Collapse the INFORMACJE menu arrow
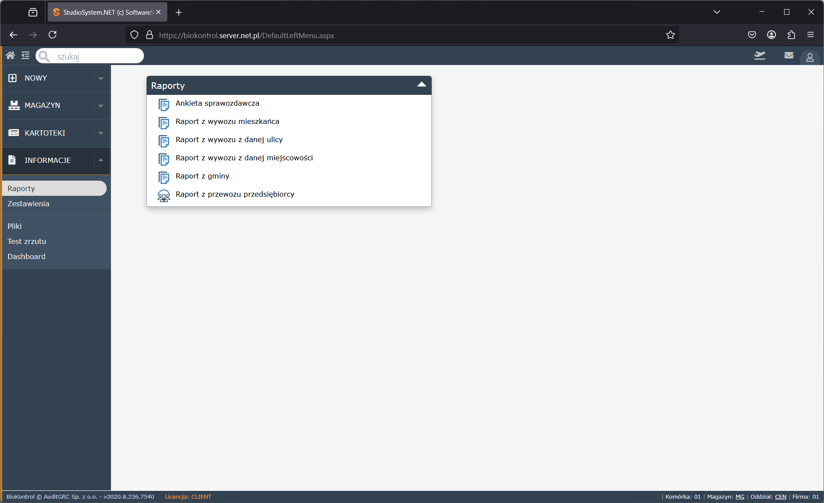Image resolution: width=824 pixels, height=503 pixels. (x=101, y=160)
